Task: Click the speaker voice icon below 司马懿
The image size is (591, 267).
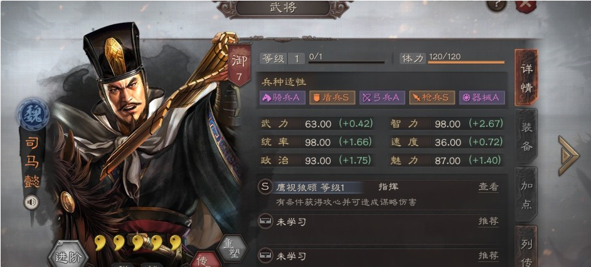Action: (31, 202)
